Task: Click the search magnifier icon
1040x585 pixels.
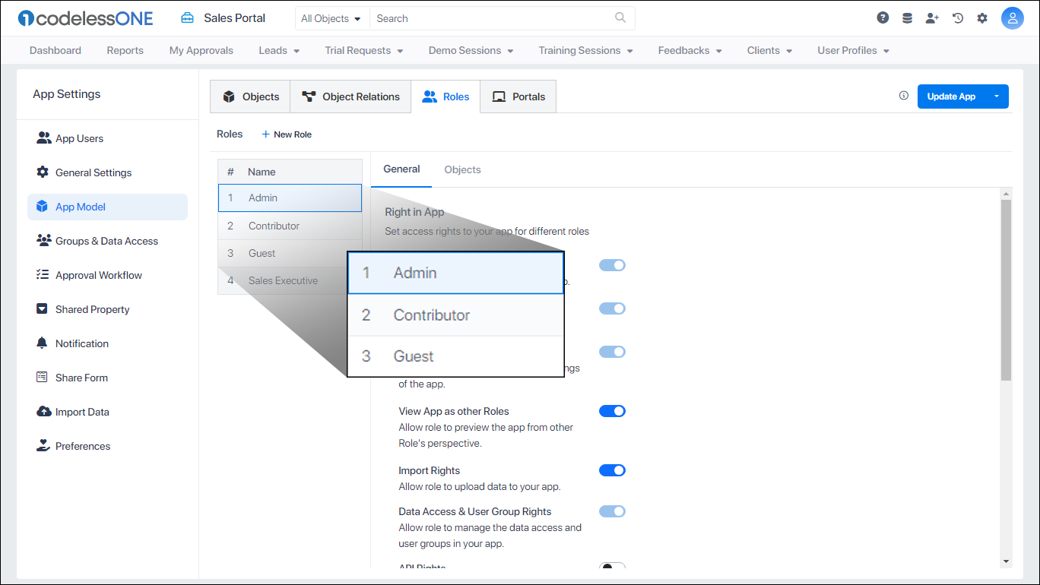Action: point(620,17)
